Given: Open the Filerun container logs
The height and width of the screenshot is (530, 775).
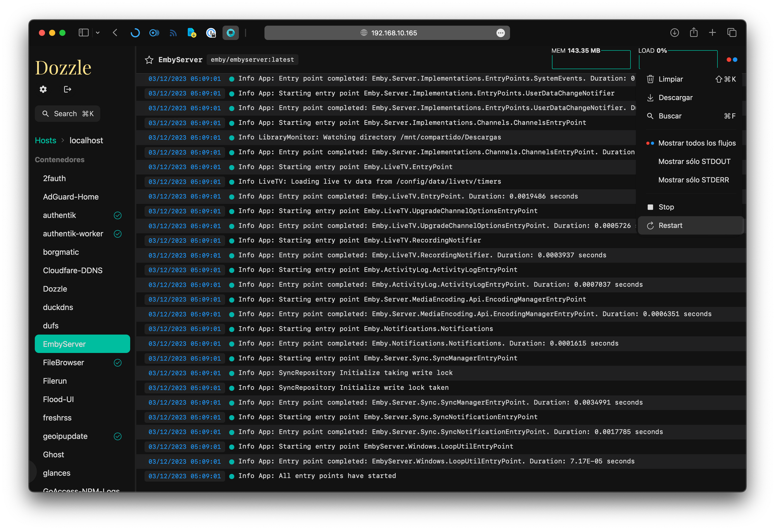Looking at the screenshot, I should pos(82,381).
